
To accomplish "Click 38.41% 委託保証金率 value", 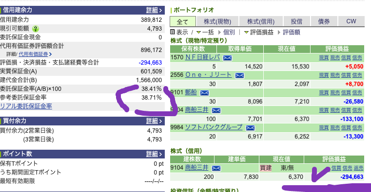I will (x=152, y=89).
